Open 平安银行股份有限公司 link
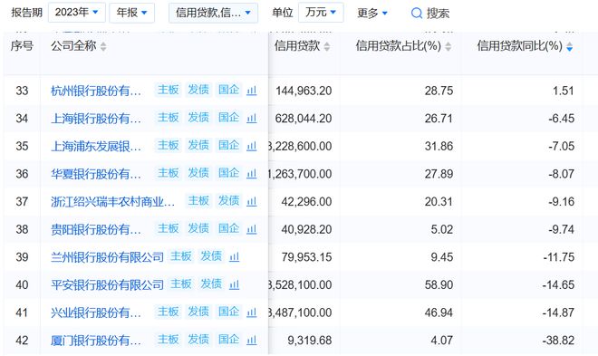Screen dimensions: 598x356 tap(107, 285)
